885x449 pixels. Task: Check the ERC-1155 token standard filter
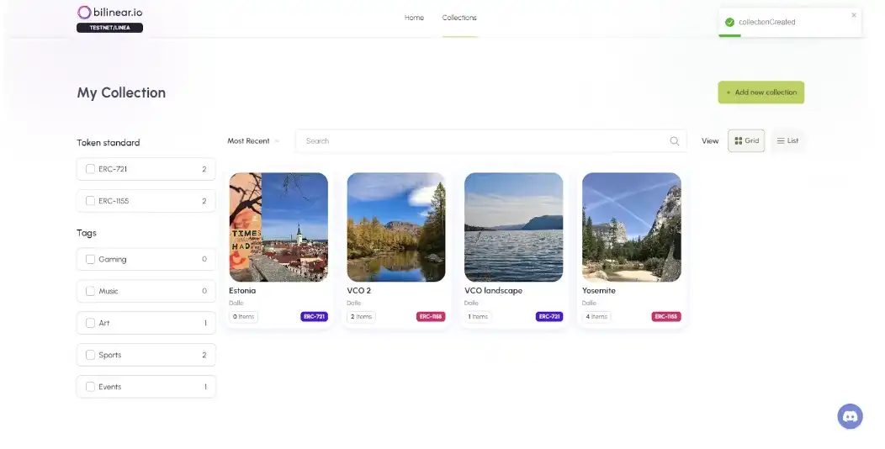[x=90, y=201]
